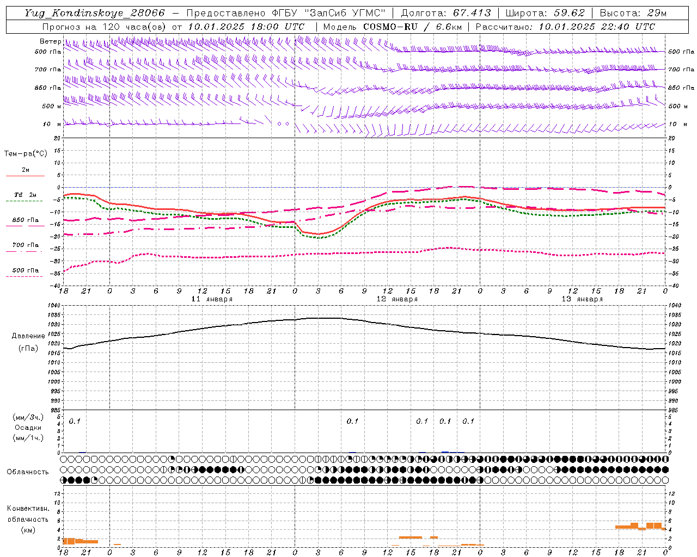Click the provider text ФГБУ "ЗапСиб УГМС"
This screenshot has width=697, height=557.
pos(328,13)
